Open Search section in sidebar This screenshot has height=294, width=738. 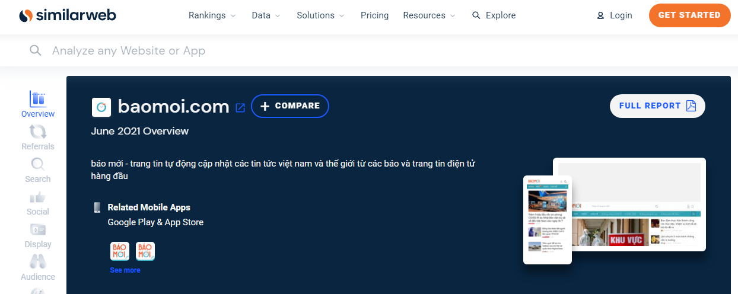click(x=38, y=170)
